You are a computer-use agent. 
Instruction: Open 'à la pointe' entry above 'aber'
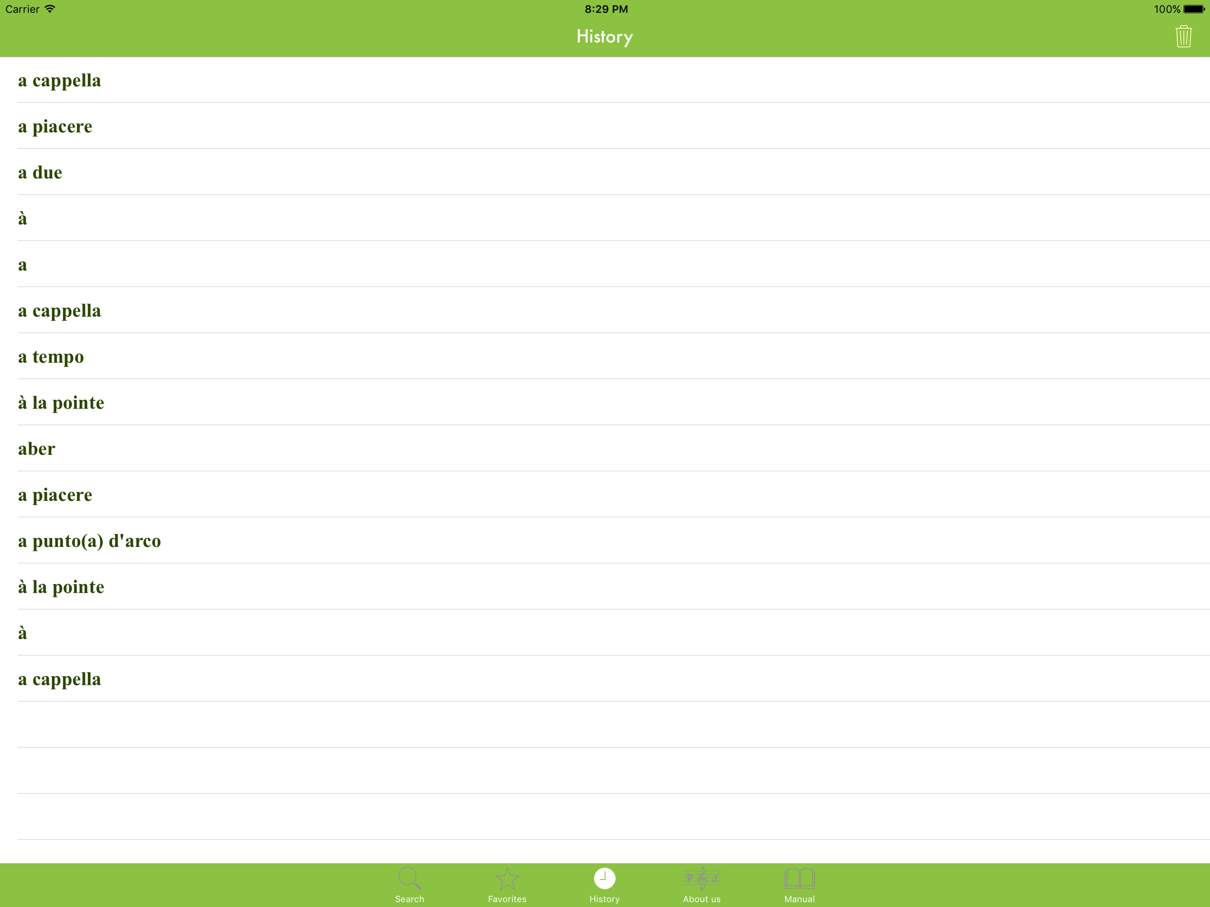[x=605, y=402]
